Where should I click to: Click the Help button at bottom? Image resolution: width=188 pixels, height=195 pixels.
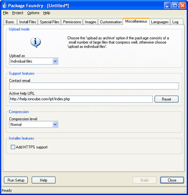click(44, 180)
